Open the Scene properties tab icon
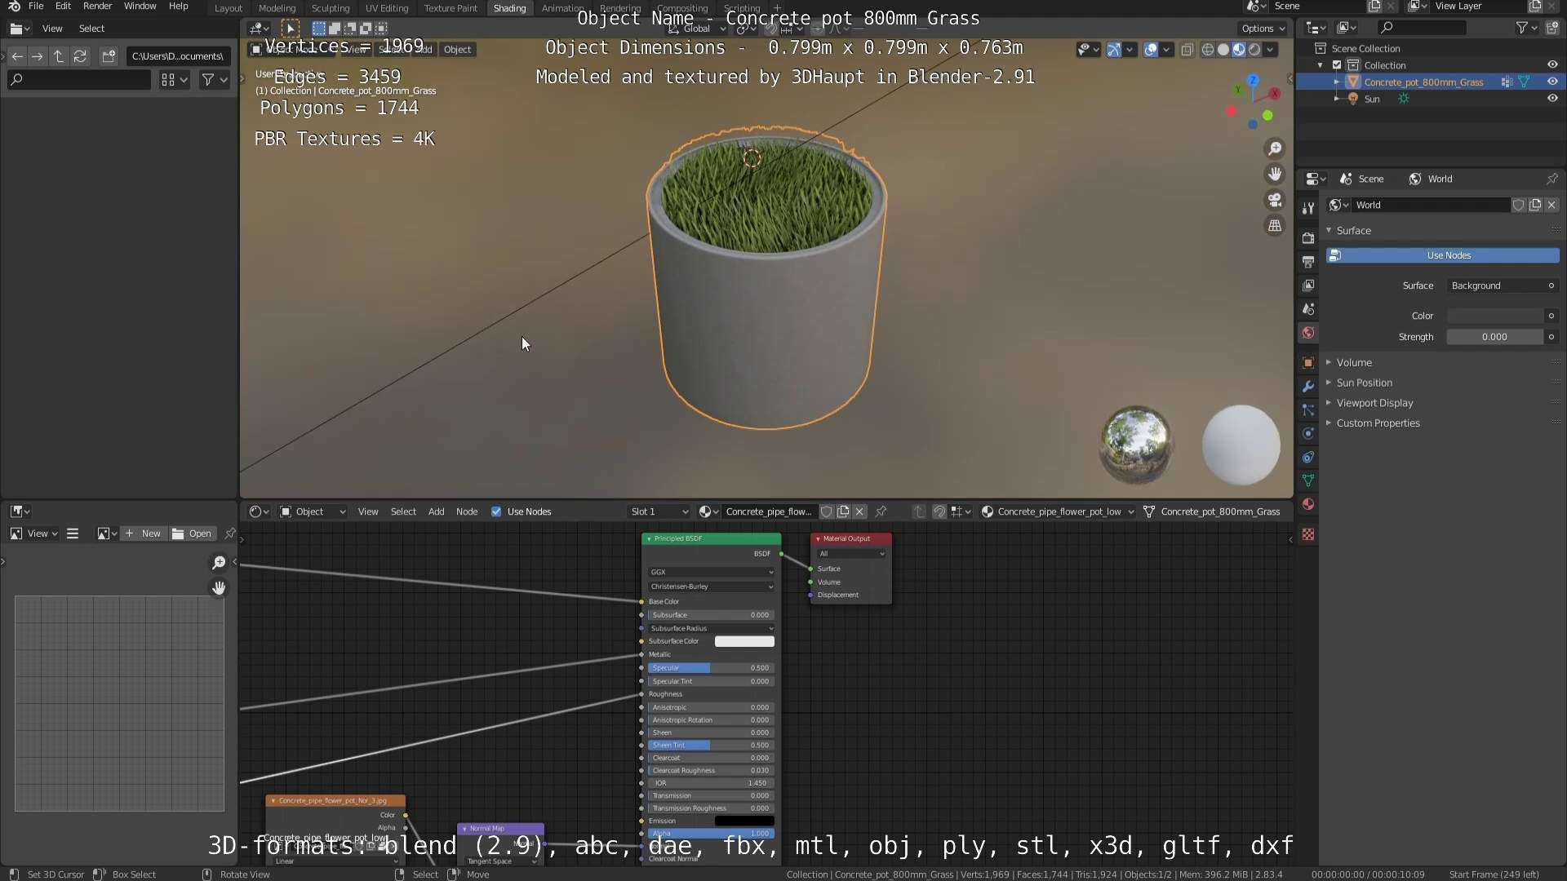The height and width of the screenshot is (881, 1567). point(1308,309)
